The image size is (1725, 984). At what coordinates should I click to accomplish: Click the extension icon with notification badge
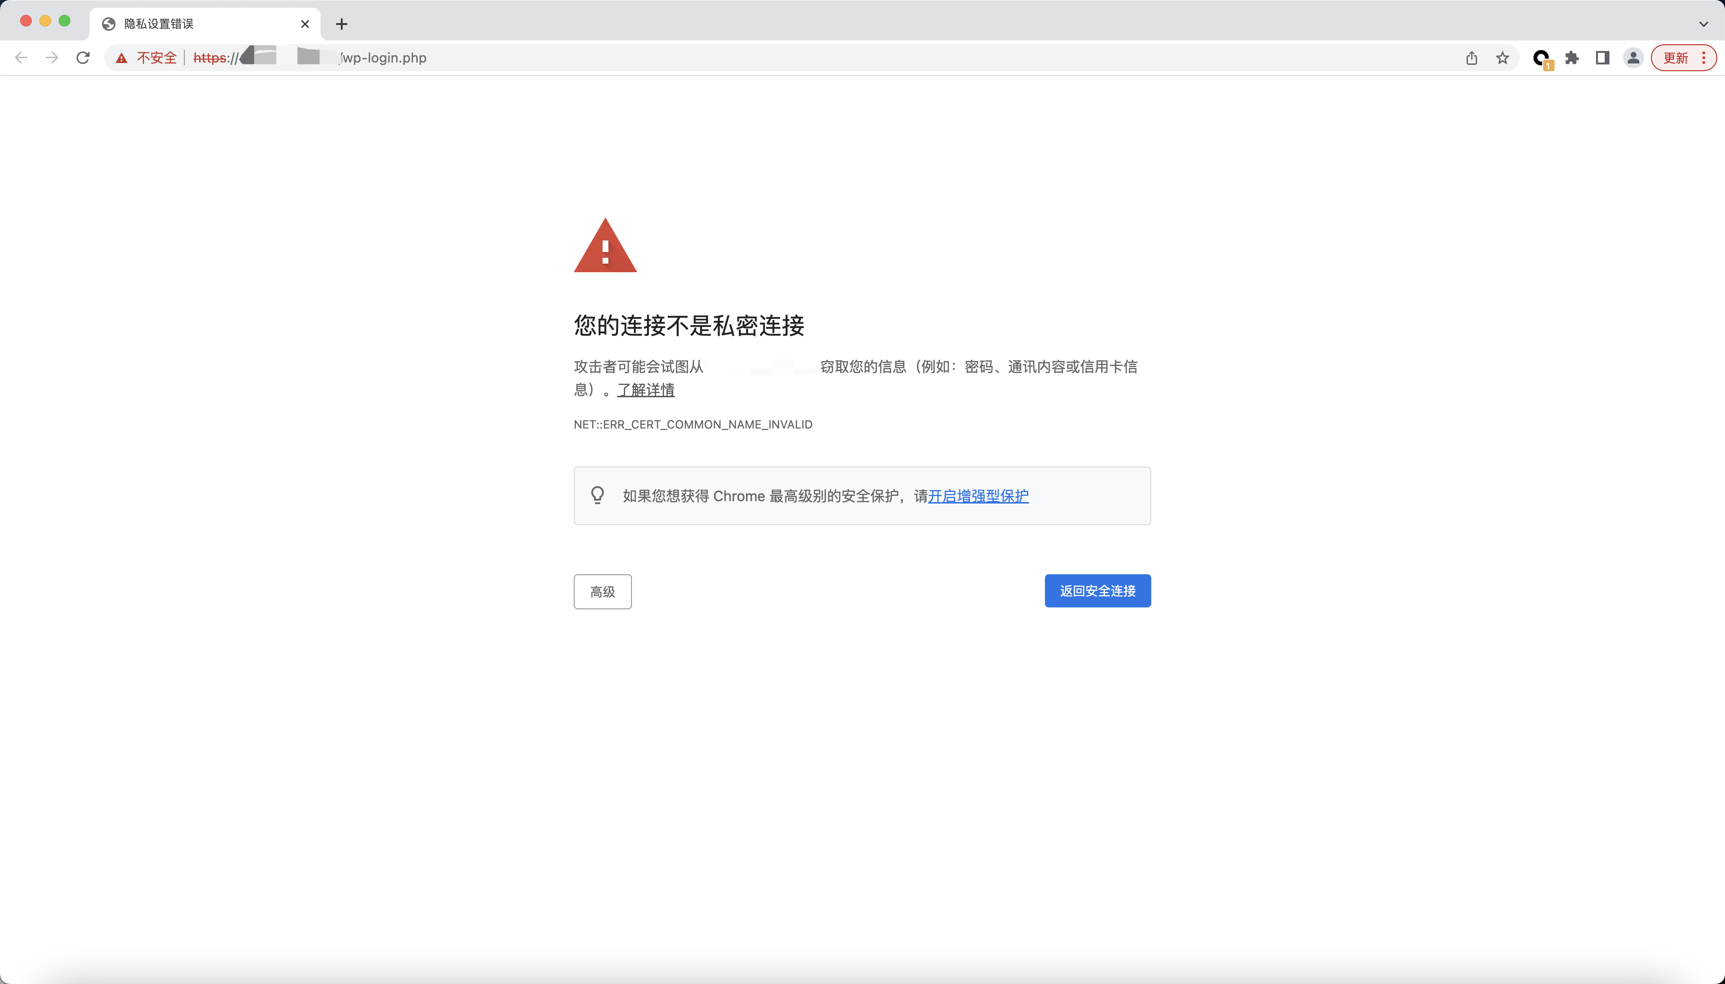[x=1543, y=58]
